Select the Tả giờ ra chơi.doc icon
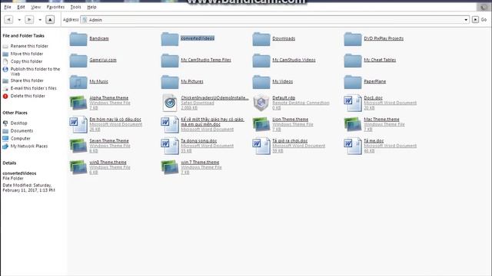 (261, 146)
